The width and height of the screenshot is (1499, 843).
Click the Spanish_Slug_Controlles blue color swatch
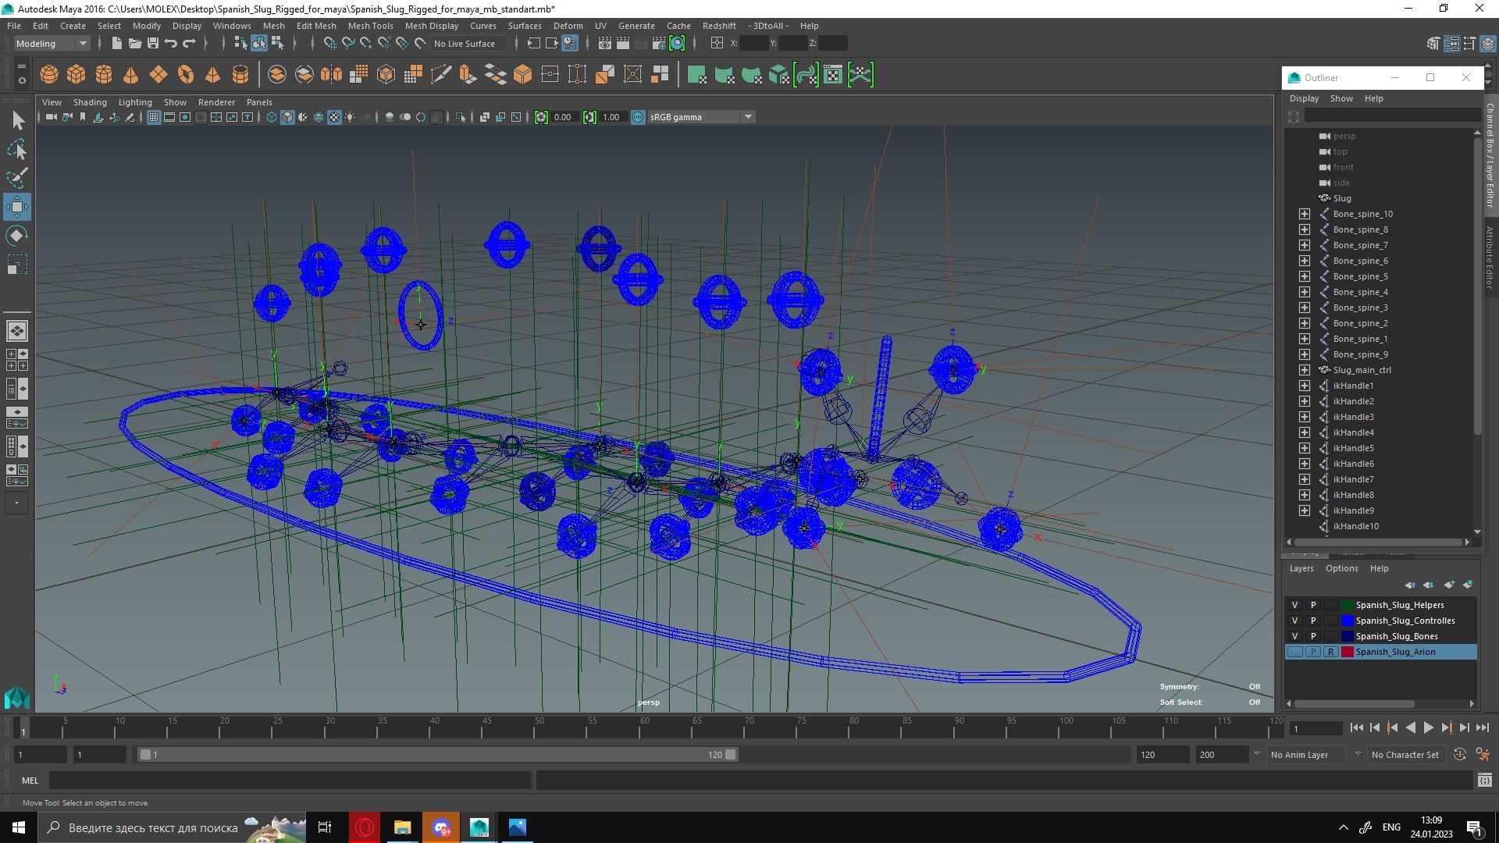click(1347, 621)
